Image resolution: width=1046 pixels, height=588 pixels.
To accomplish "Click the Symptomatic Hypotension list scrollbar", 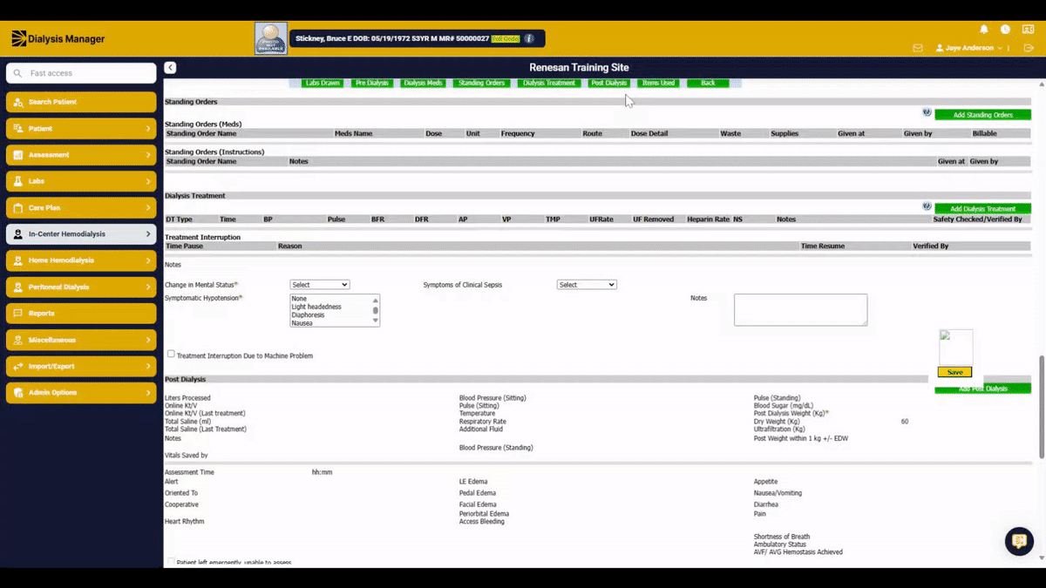I will pyautogui.click(x=376, y=310).
